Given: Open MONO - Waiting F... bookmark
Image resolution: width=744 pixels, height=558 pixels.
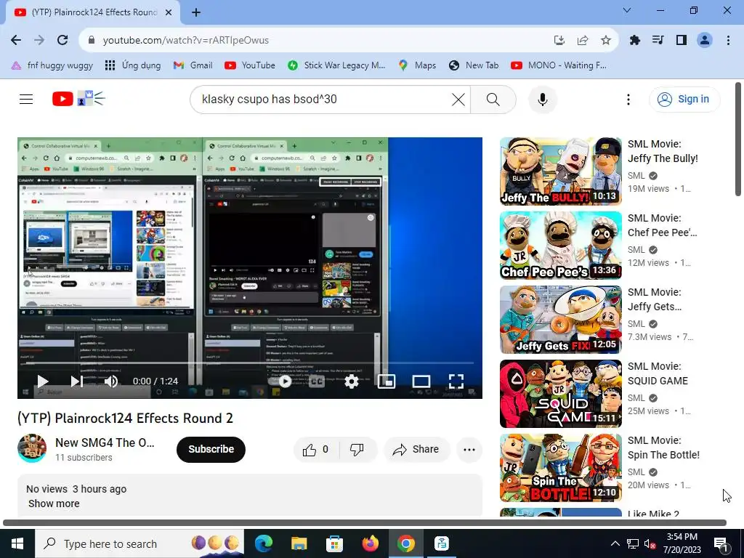Looking at the screenshot, I should click(x=559, y=65).
